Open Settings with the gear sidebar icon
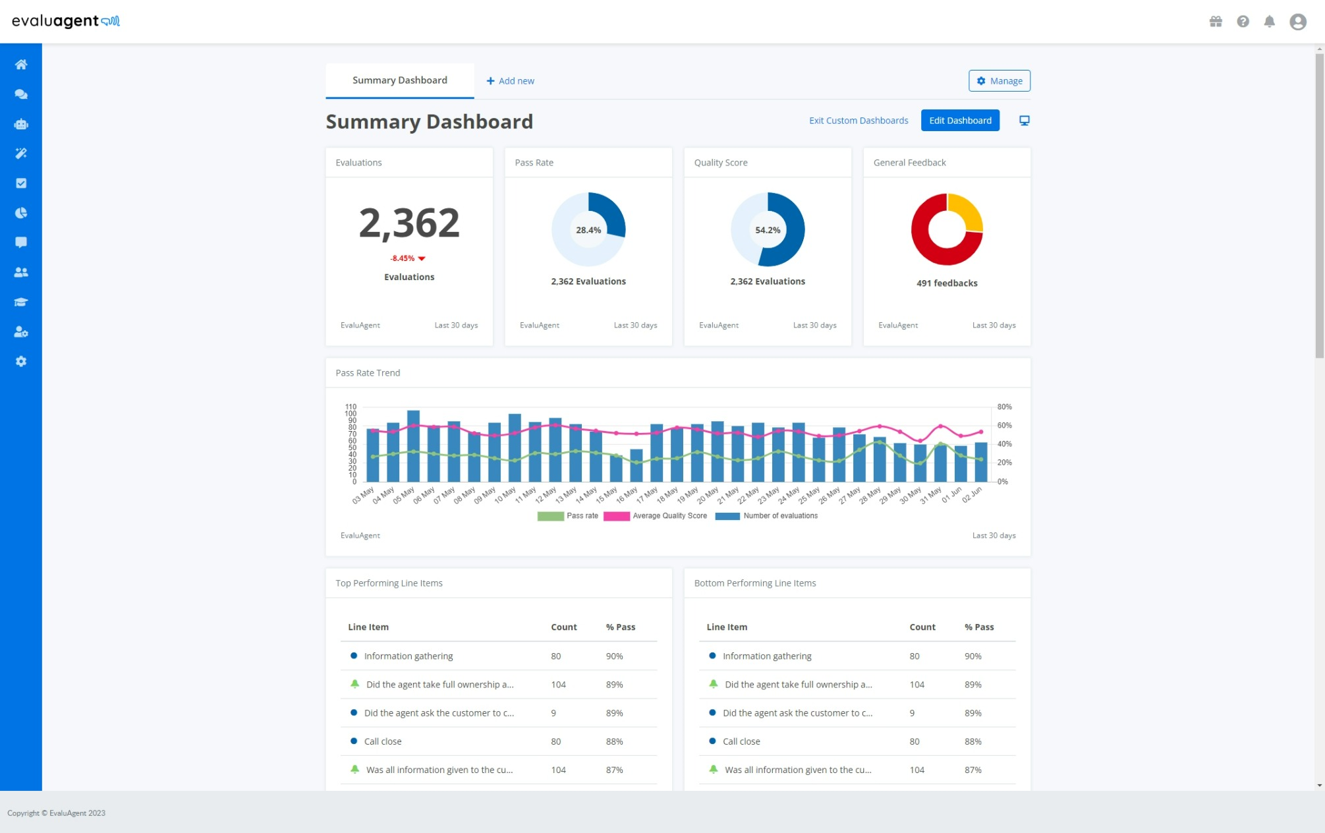 [x=21, y=361]
